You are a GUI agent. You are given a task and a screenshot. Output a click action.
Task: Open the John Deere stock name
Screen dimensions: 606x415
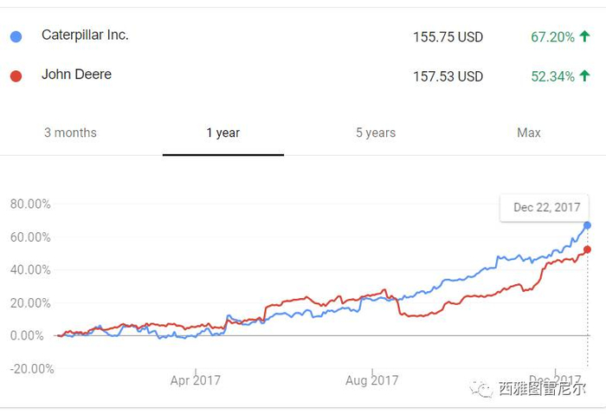click(x=76, y=75)
